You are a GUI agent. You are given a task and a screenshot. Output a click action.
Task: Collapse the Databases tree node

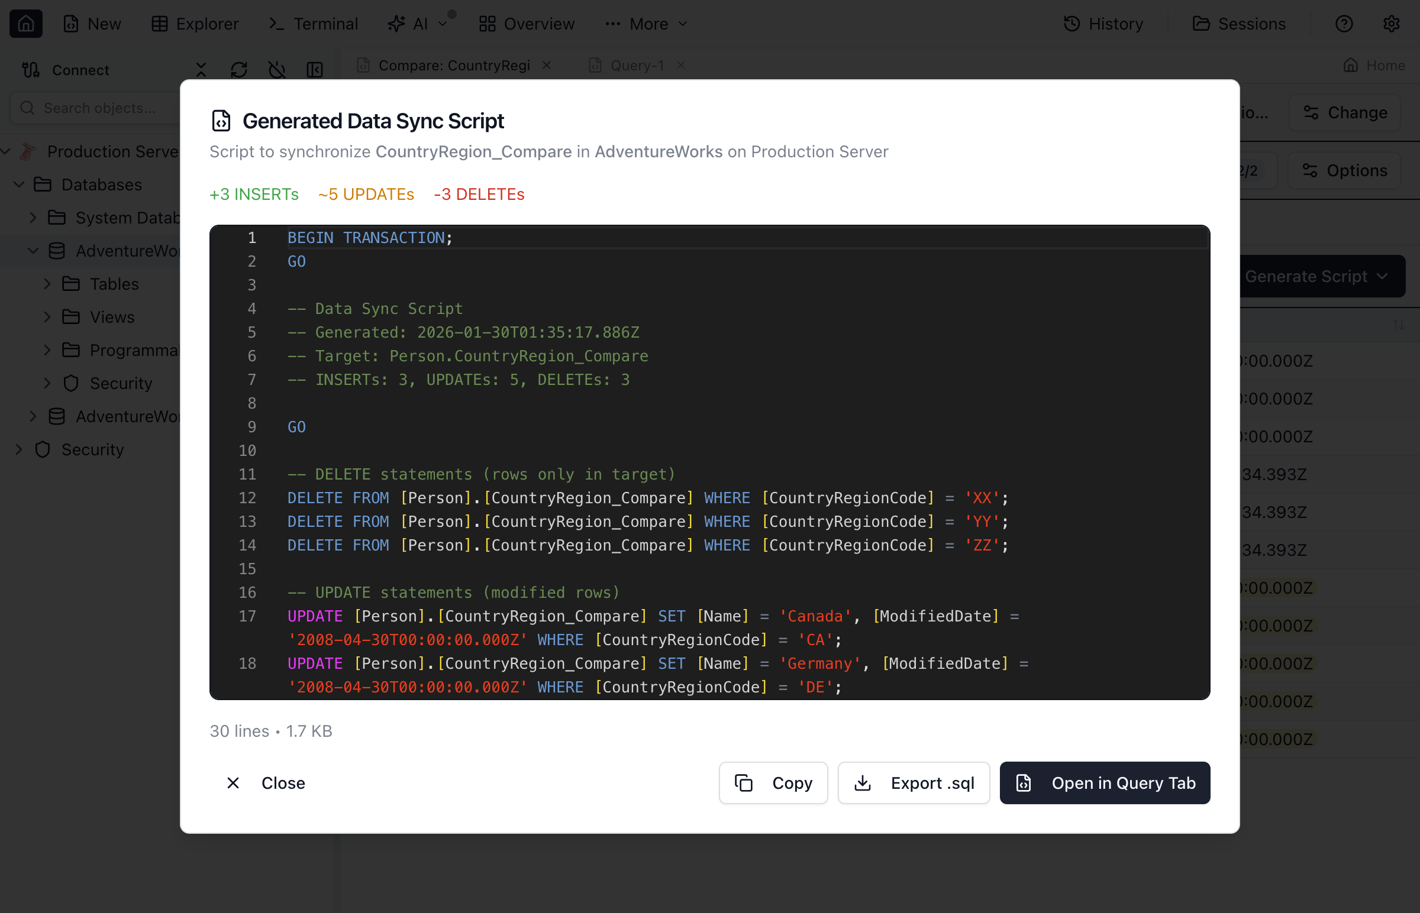tap(20, 184)
